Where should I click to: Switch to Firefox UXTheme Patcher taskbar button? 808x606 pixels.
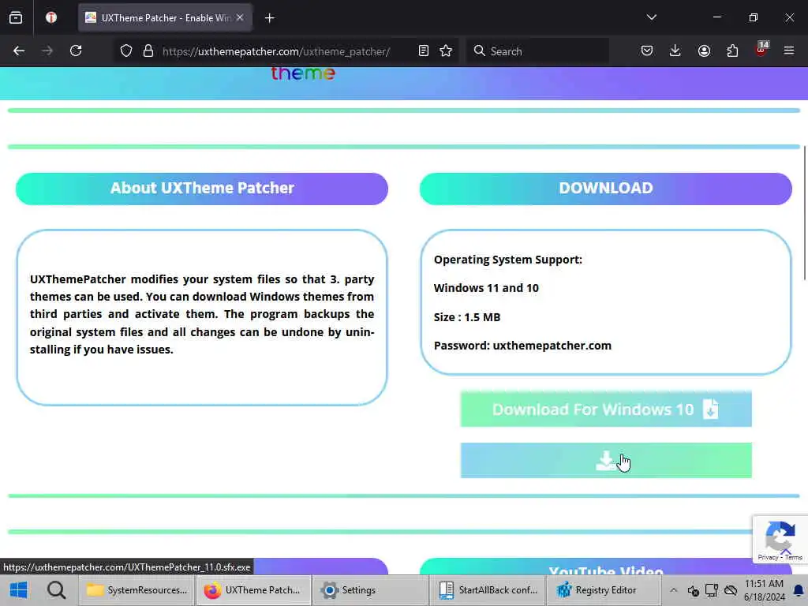253,590
